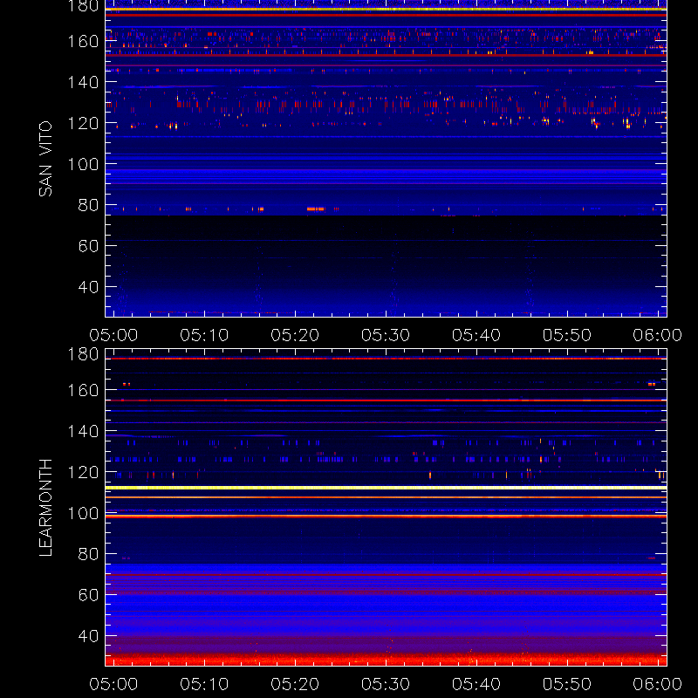This screenshot has height=698, width=698.
Task: Select the 60 tick label on LEARMONTH plot
Action: (x=88, y=595)
